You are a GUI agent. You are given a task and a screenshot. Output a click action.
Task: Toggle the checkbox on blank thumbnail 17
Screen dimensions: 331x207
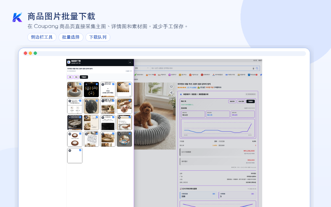click(80, 150)
